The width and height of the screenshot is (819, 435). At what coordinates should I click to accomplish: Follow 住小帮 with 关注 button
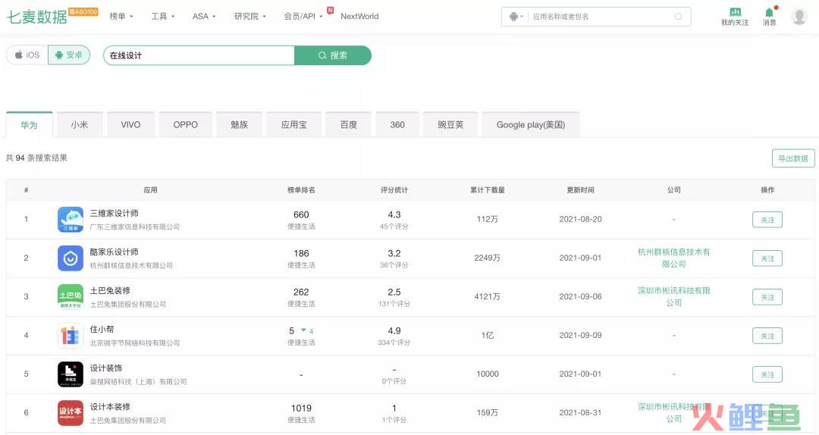click(767, 336)
